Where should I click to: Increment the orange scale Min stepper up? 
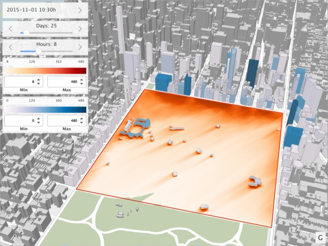coord(38,80)
